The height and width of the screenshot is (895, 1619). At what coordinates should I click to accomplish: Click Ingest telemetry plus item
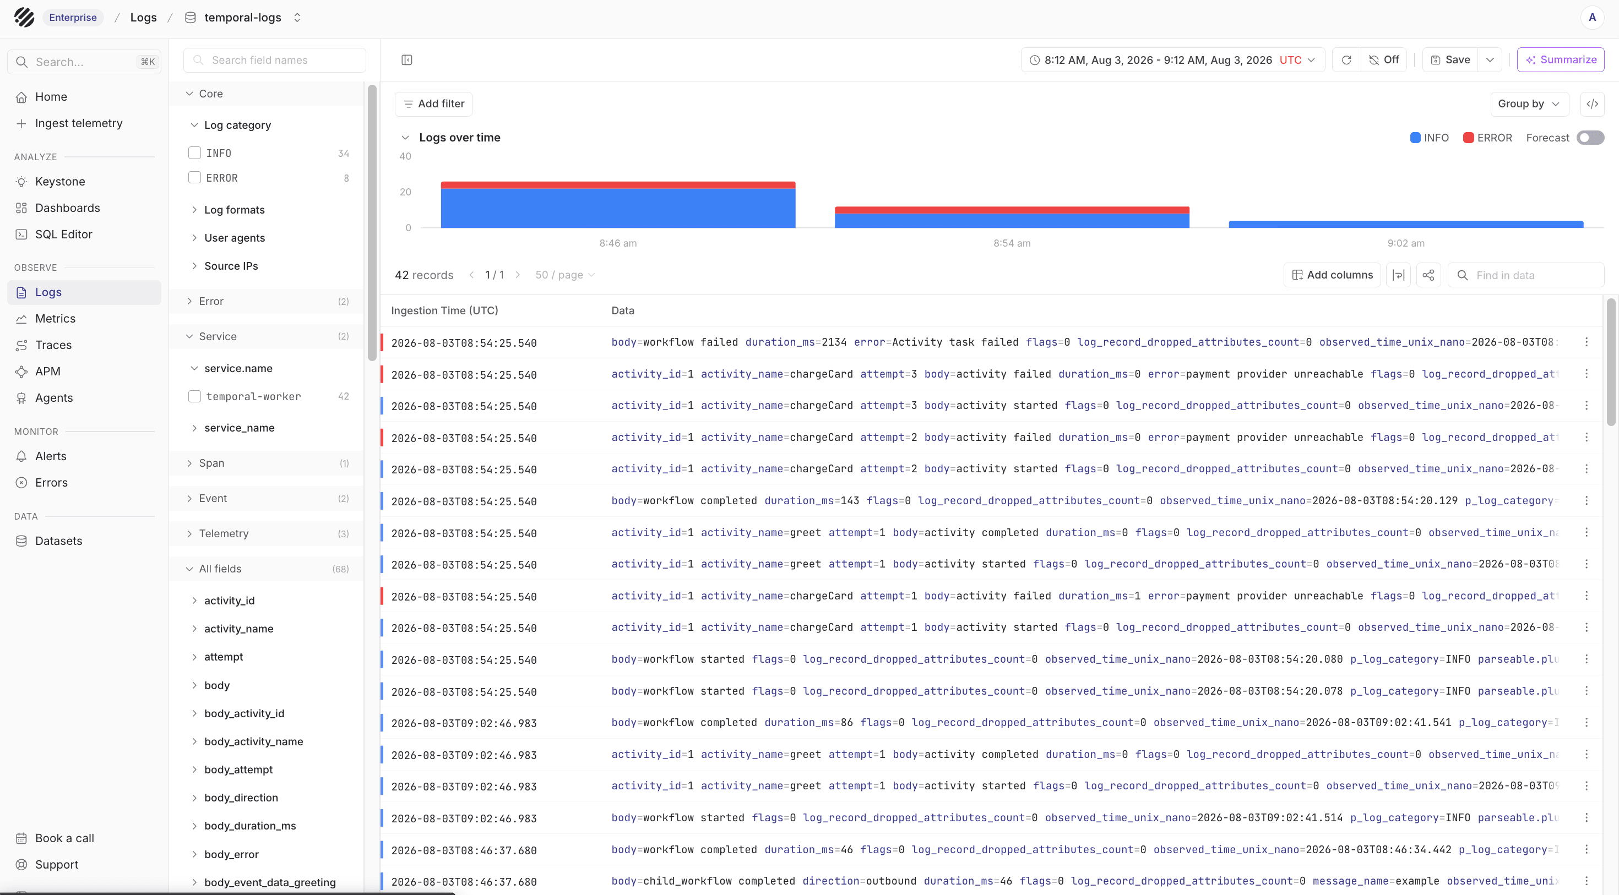[84, 123]
